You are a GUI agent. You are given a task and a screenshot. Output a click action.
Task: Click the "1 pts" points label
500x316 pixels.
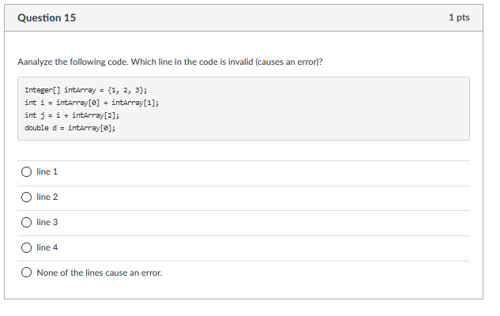tap(458, 17)
